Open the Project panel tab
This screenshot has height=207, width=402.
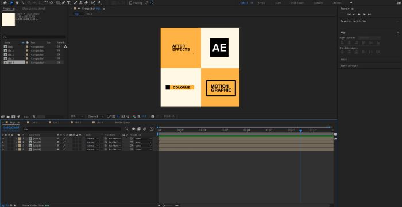(x=7, y=9)
